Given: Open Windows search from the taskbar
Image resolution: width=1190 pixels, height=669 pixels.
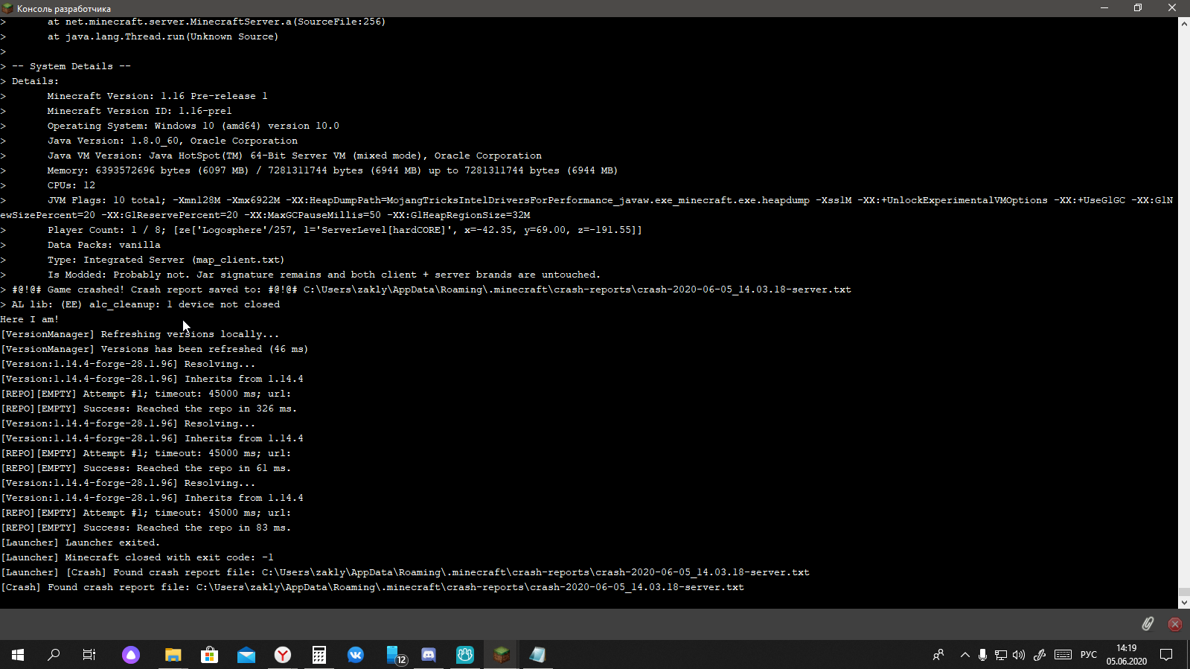Looking at the screenshot, I should click(54, 655).
